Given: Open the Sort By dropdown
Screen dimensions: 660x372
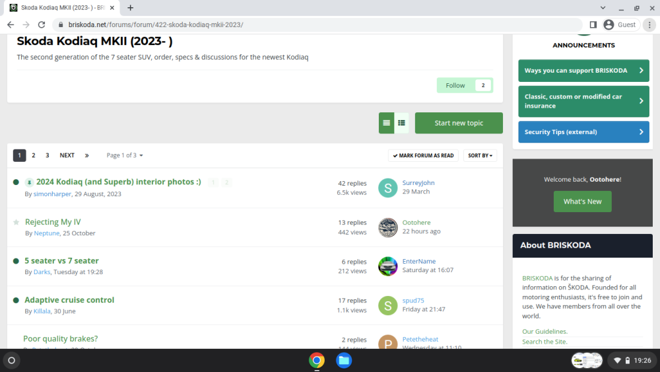Looking at the screenshot, I should coord(480,155).
